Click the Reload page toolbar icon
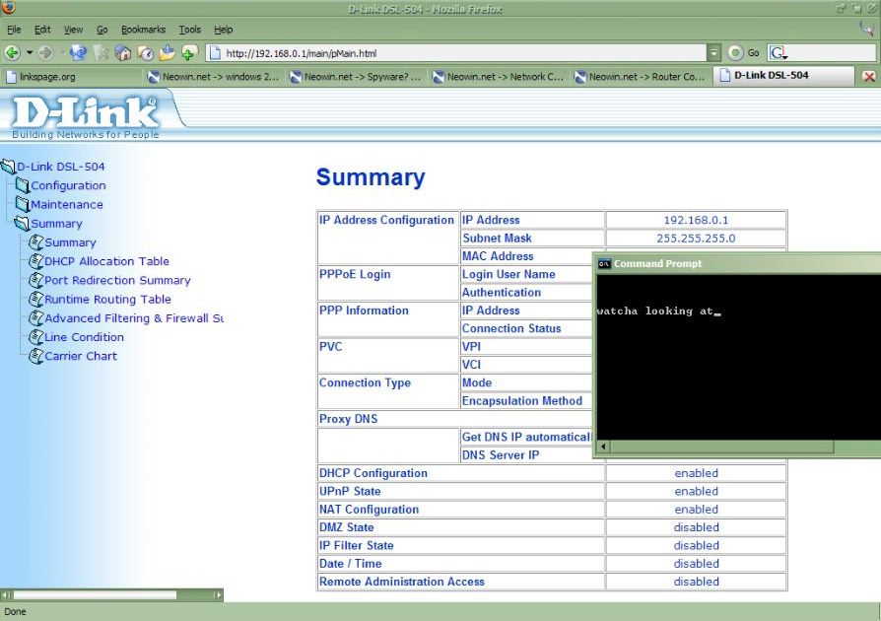 (76, 53)
